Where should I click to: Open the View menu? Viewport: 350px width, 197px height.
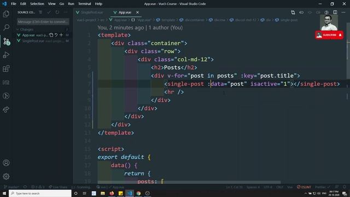pyautogui.click(x=51, y=4)
